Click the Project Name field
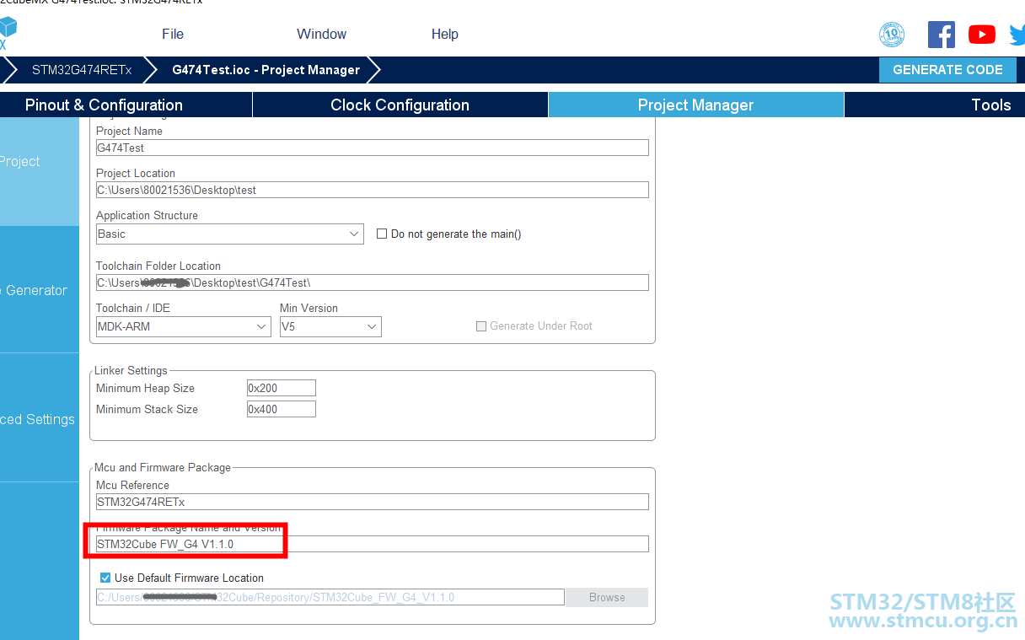 373,148
